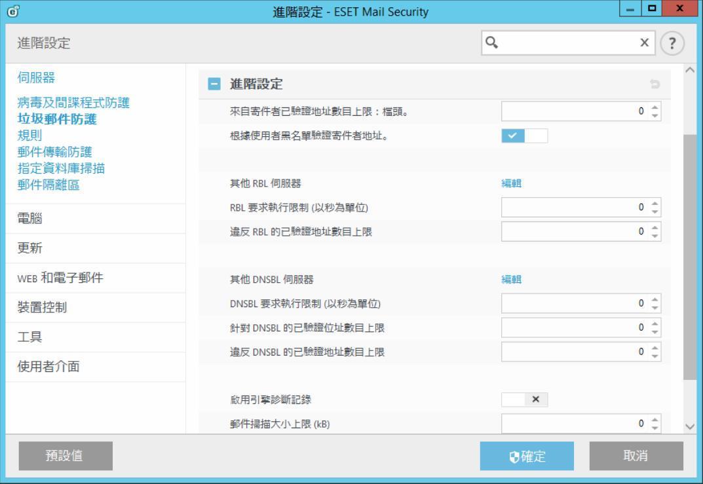Increase DNSBL 要求執行限制 seconds
This screenshot has height=484, width=703.
[655, 299]
